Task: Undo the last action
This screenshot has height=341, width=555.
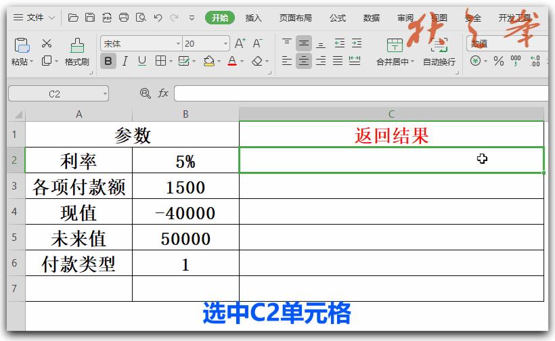Action: (158, 18)
